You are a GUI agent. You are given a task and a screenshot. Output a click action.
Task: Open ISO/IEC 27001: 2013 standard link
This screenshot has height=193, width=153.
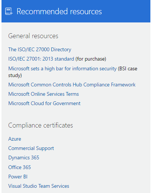click(x=41, y=59)
